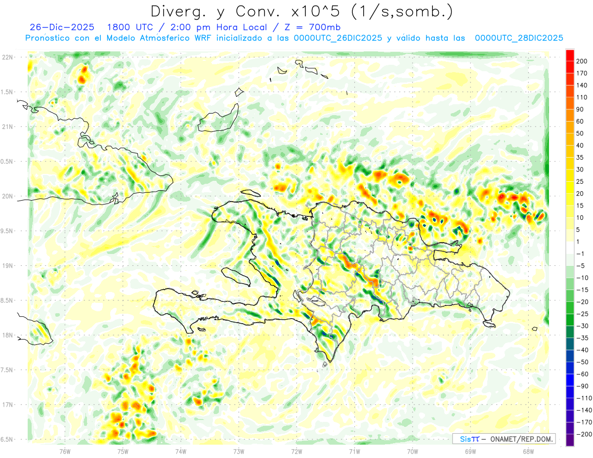Viewport: 593px width, 458px height.
Task: Click the '17N' latitude label
Action: [8, 405]
